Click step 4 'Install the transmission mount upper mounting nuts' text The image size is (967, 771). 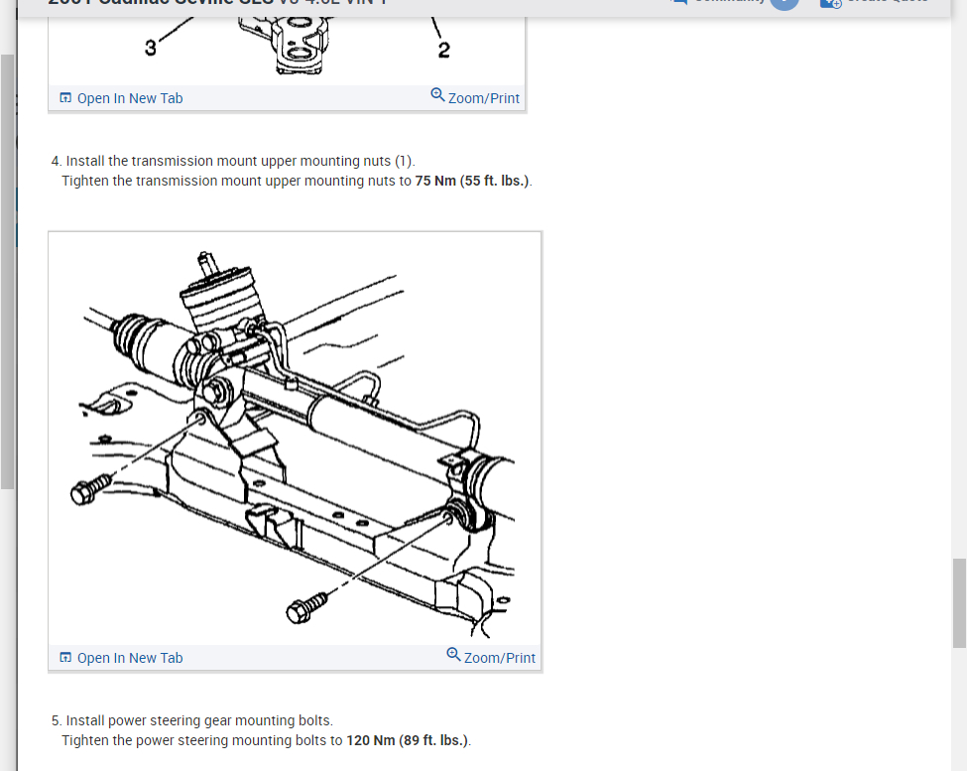[x=233, y=161]
